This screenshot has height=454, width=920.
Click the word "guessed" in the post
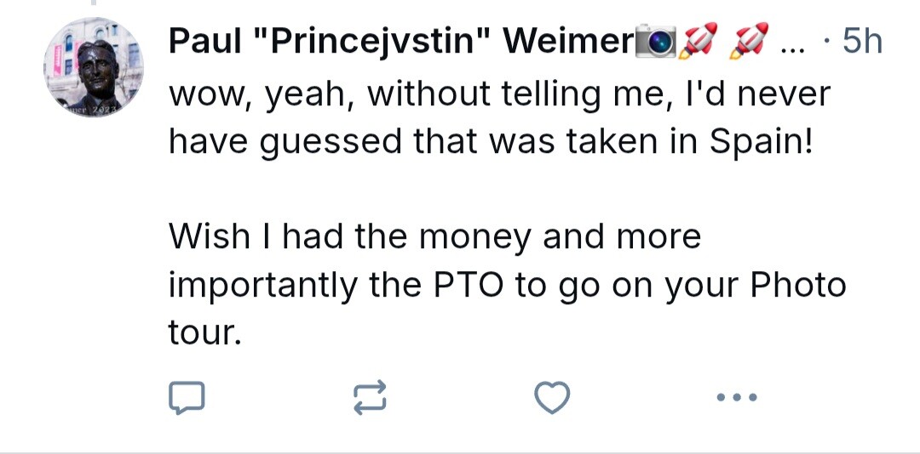point(331,141)
